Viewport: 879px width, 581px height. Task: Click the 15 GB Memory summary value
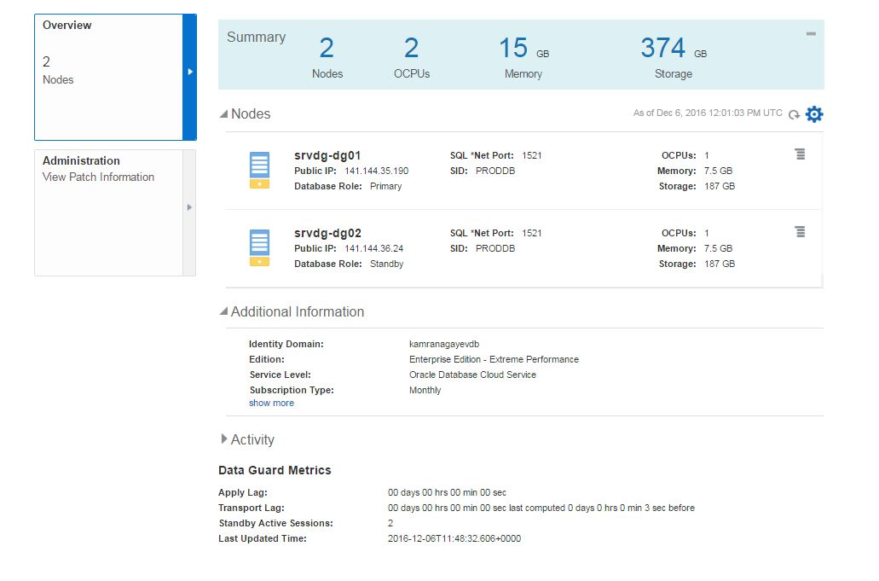pos(514,48)
